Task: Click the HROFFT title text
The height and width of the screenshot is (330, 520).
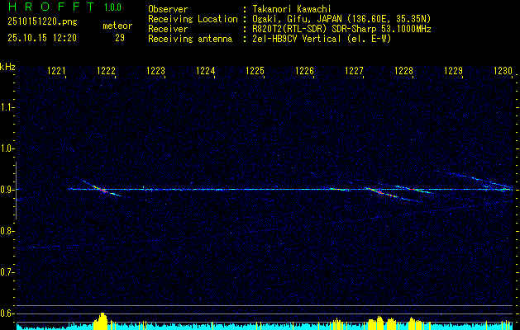Action: [x=51, y=7]
